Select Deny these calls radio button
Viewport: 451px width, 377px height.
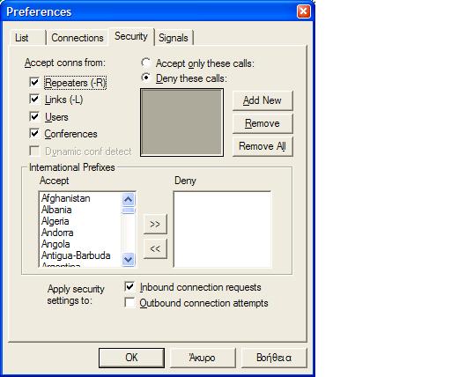pos(146,78)
